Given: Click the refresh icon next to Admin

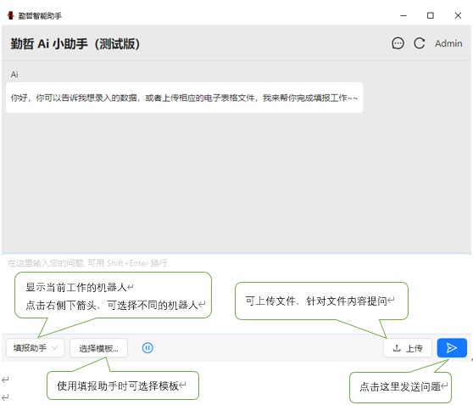Looking at the screenshot, I should click(420, 43).
